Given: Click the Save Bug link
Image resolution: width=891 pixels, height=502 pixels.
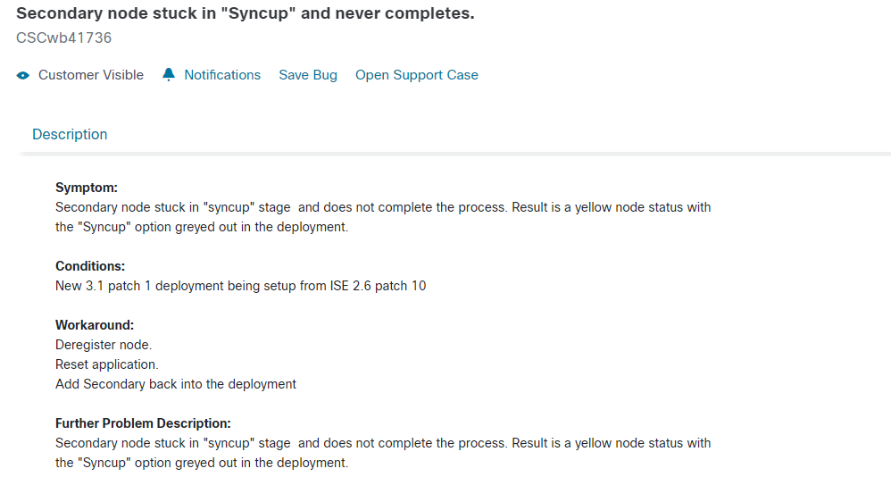Looking at the screenshot, I should click(x=308, y=75).
